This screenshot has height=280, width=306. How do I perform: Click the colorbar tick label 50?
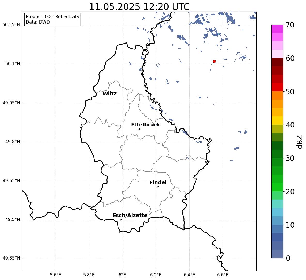(x=290, y=91)
